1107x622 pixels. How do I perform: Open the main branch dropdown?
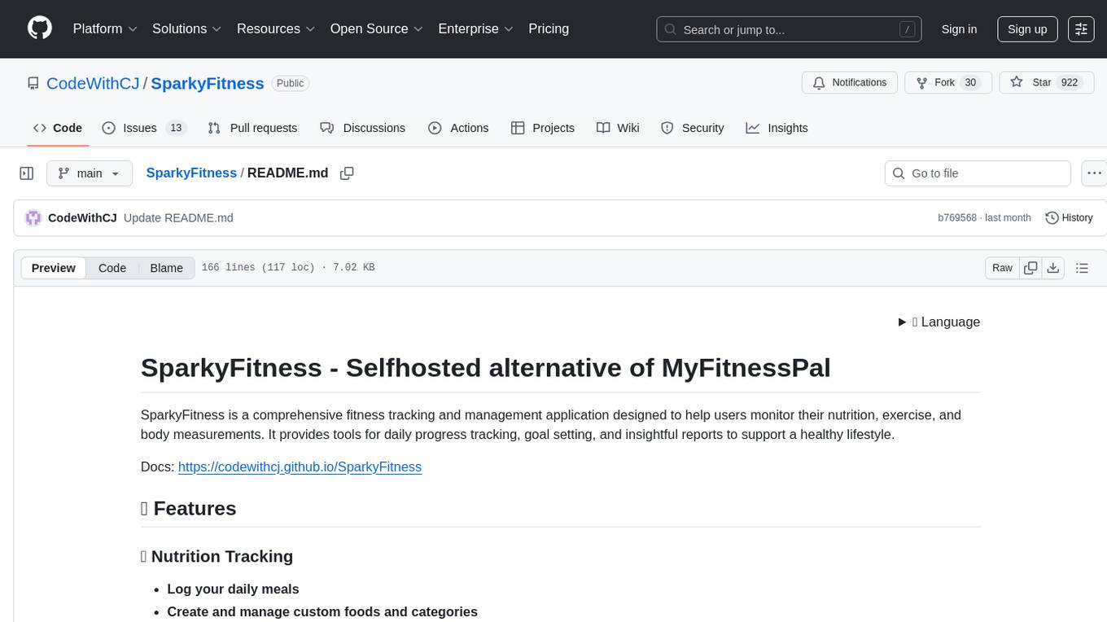[89, 173]
